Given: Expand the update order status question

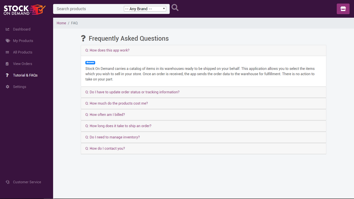Looking at the screenshot, I should tap(132, 92).
